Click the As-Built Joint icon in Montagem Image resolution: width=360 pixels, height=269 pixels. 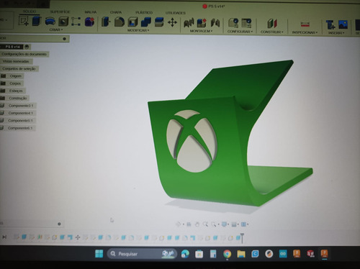tap(215, 23)
